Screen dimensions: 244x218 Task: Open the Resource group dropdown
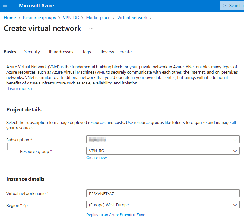163,151
